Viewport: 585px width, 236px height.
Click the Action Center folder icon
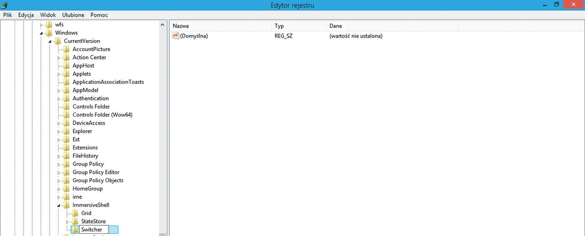coord(66,57)
